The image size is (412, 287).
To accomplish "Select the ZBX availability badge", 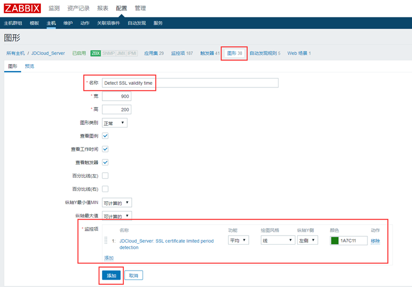I will click(96, 53).
